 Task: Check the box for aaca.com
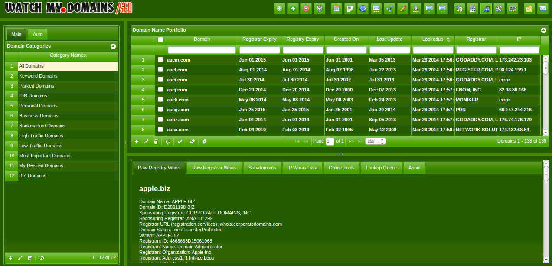pos(160,130)
